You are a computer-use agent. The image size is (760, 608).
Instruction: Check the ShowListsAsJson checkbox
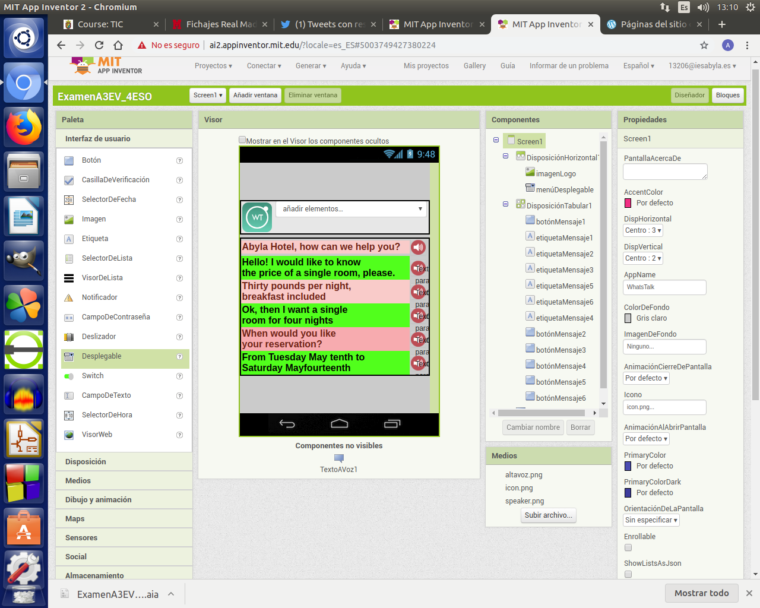coord(628,574)
